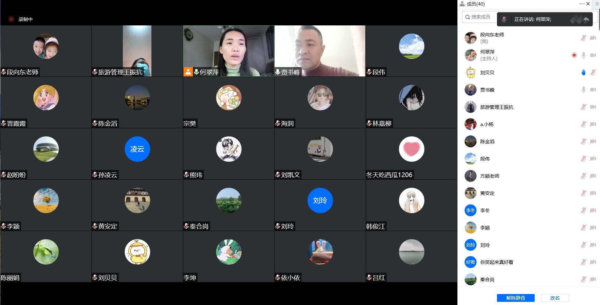Click camera icon for 旅游管理王振抗 in list
600x305 pixels.
(x=593, y=107)
